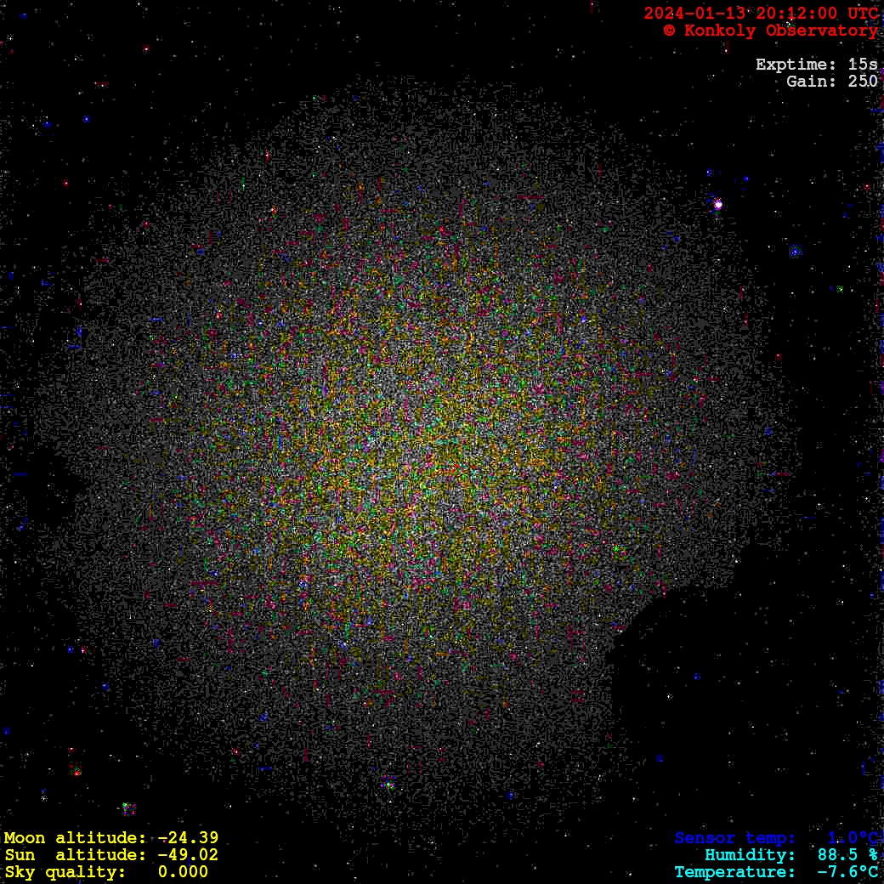
Task: Click the Humidity value 88.5 %
Action: pos(847,855)
